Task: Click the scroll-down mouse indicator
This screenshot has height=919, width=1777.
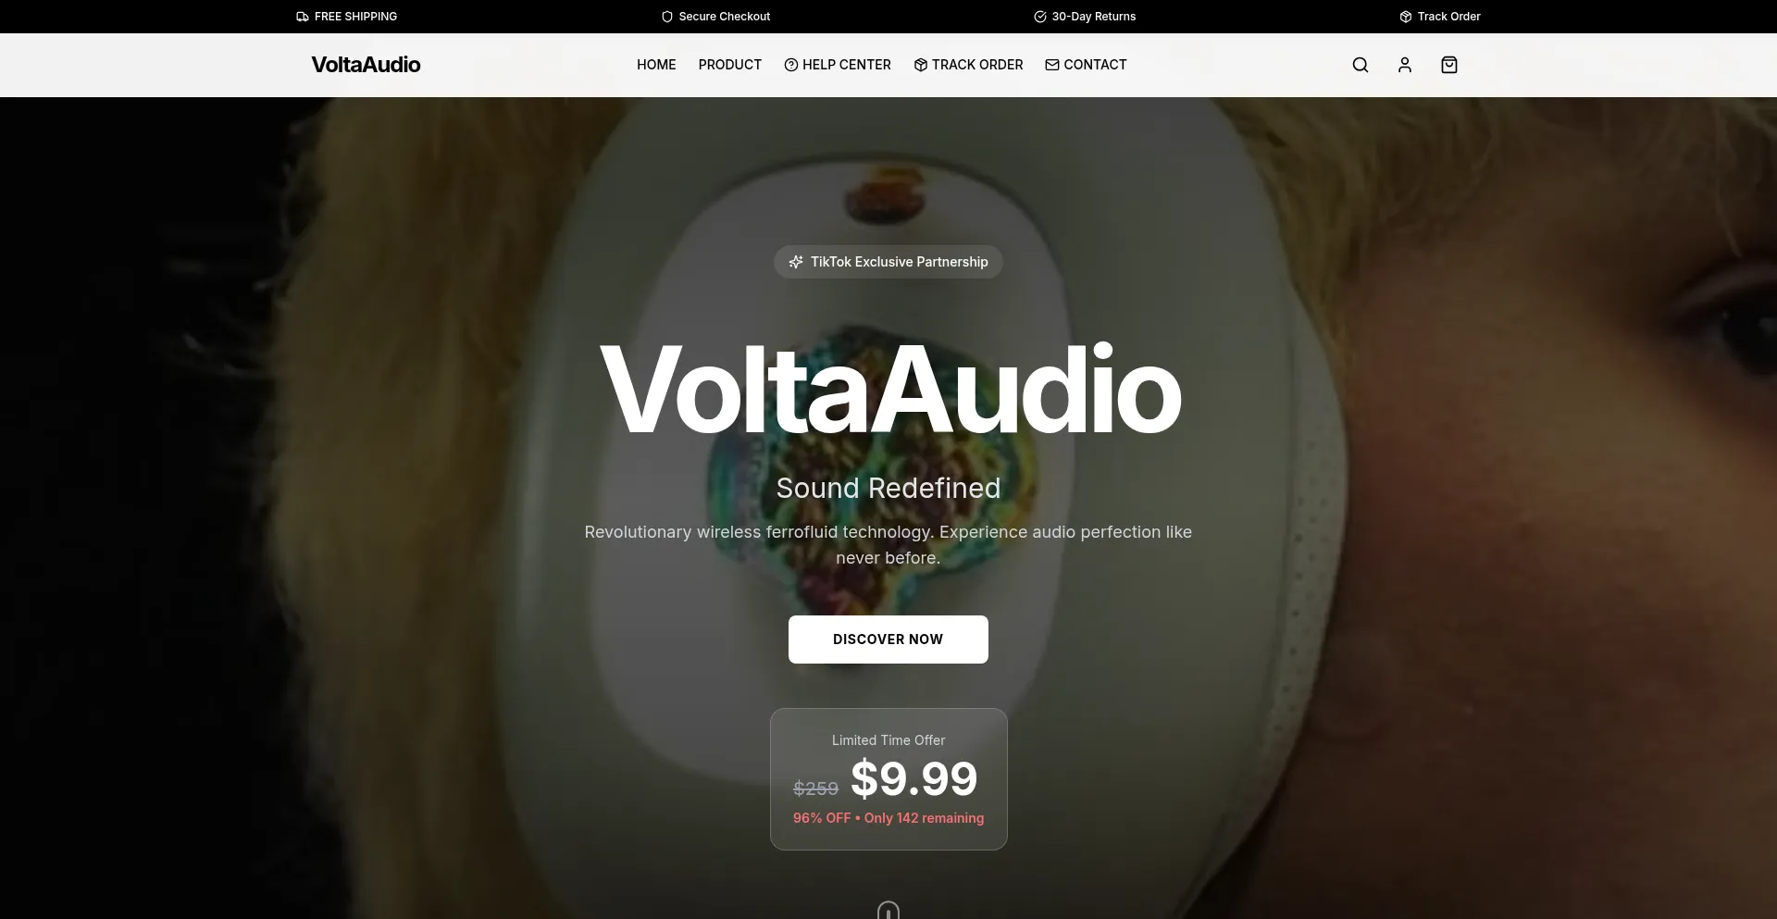Action: (888, 911)
